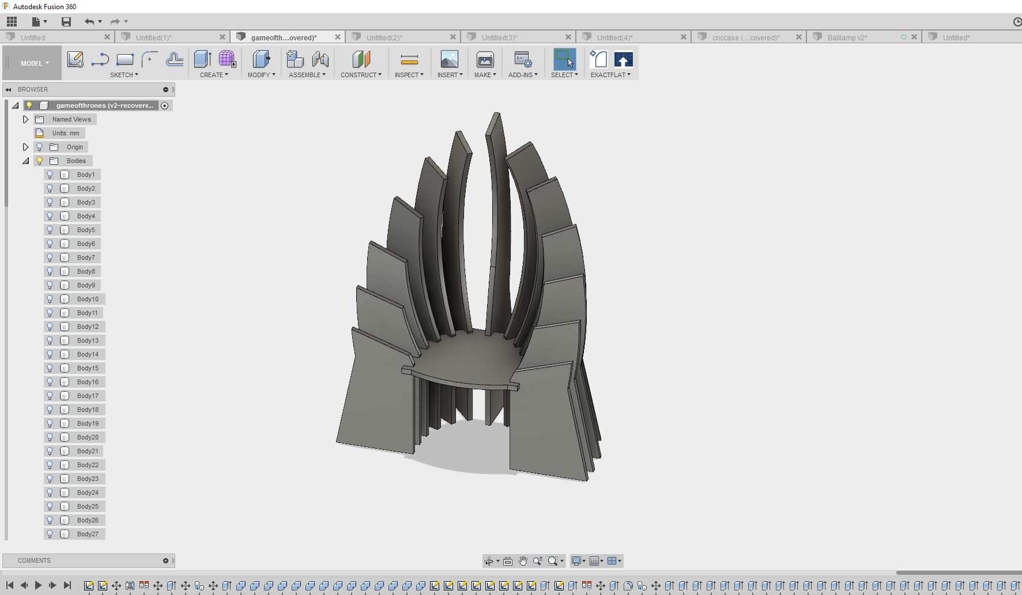
Task: Toggle the Origin folder lightbulb
Action: click(40, 147)
